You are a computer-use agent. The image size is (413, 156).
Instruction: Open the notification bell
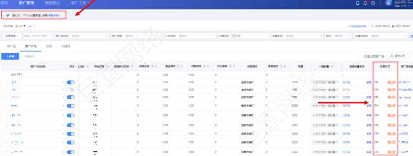click(x=365, y=3)
